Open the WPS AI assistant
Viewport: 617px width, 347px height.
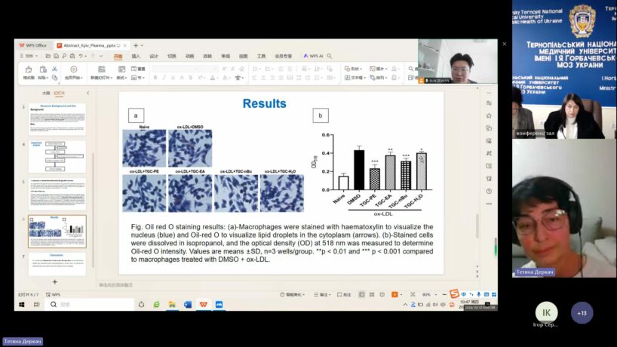point(313,56)
